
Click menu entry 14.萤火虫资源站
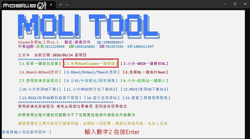tap(102, 98)
